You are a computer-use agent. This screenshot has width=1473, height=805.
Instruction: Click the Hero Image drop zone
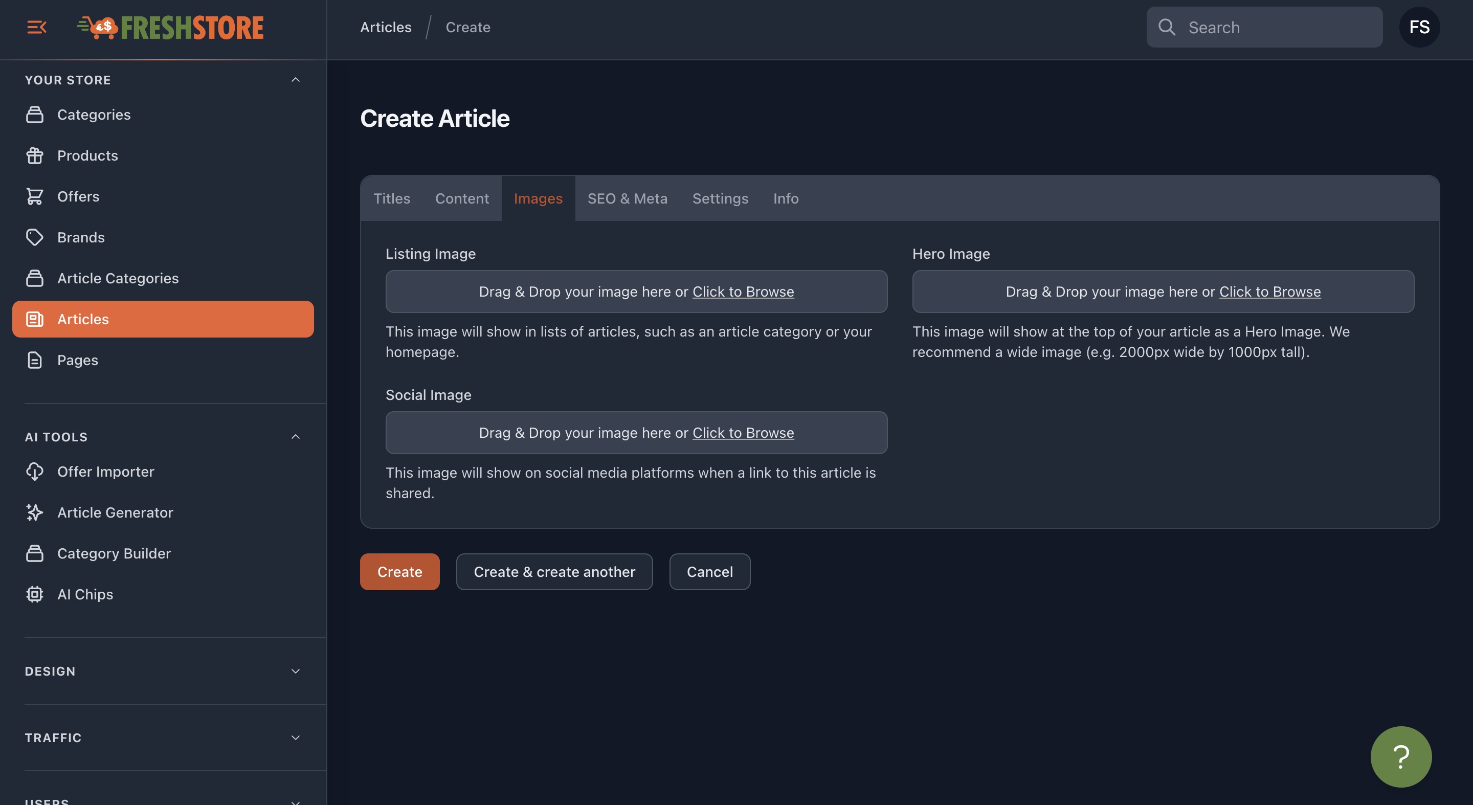[1163, 292]
